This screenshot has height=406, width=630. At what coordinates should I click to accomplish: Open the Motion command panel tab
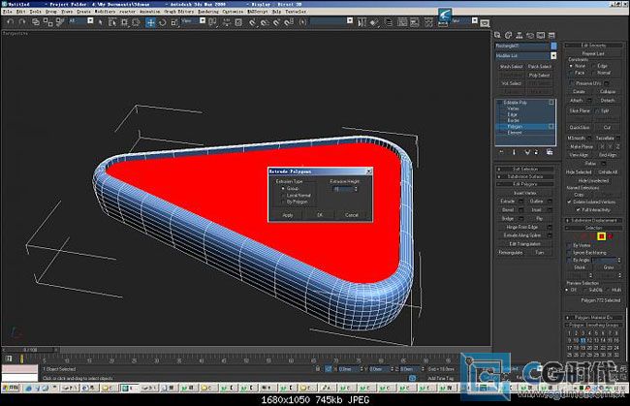[530, 35]
